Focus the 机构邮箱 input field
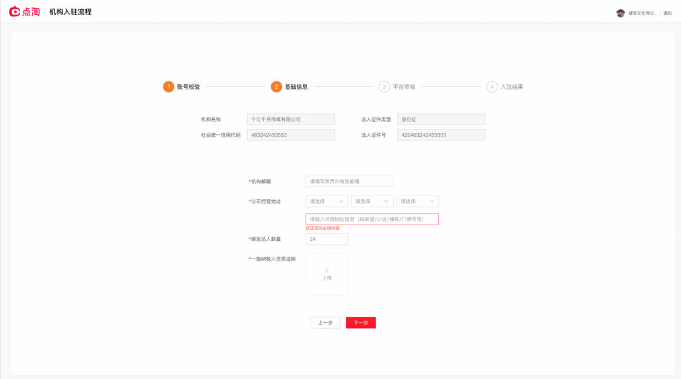Image resolution: width=681 pixels, height=379 pixels. click(350, 182)
